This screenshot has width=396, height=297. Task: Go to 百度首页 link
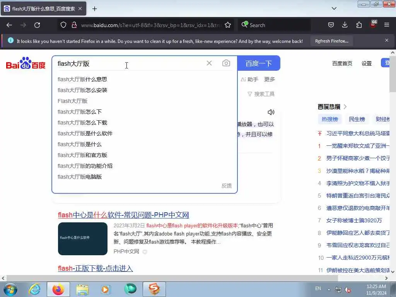pyautogui.click(x=342, y=63)
